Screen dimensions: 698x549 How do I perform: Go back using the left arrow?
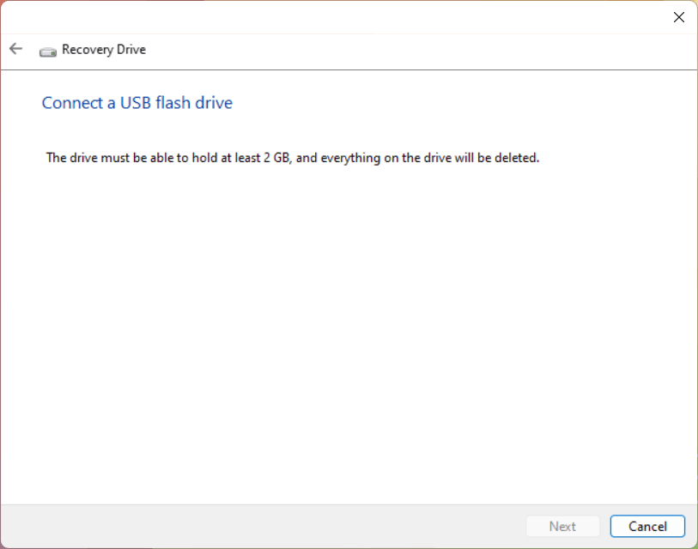coord(15,49)
